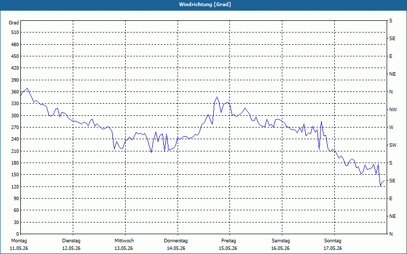Click the 510 y-axis value

coord(15,33)
